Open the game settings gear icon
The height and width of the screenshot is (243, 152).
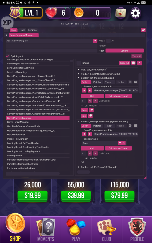tap(135, 13)
